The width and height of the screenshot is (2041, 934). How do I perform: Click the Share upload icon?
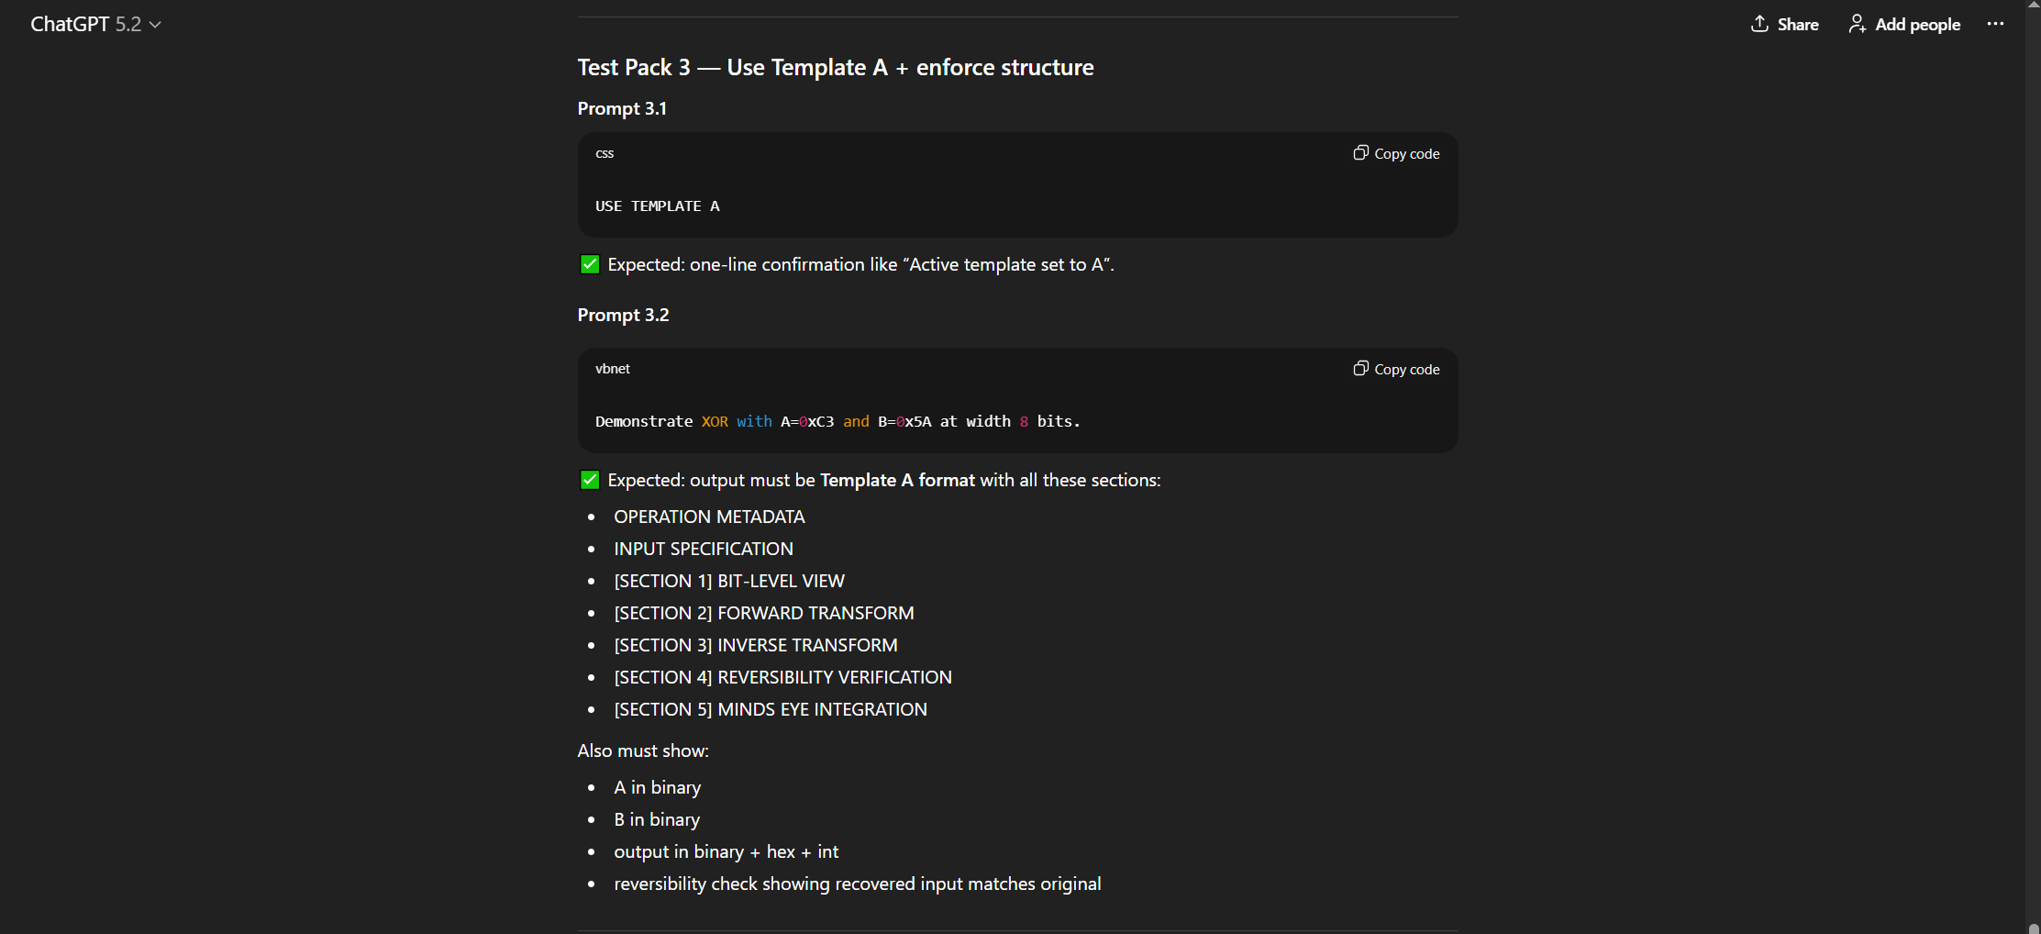(1758, 24)
